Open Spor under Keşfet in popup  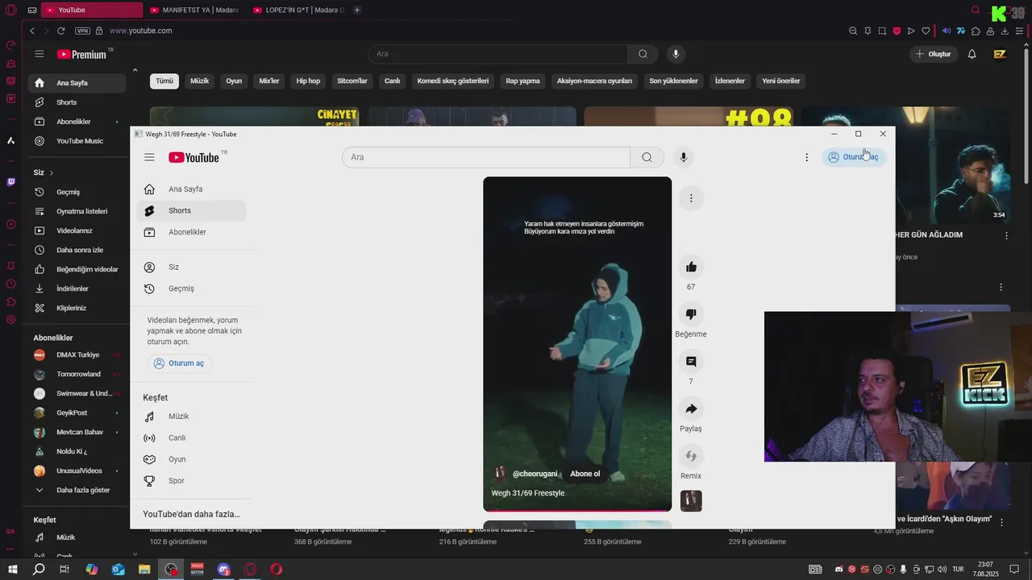pyautogui.click(x=191, y=481)
